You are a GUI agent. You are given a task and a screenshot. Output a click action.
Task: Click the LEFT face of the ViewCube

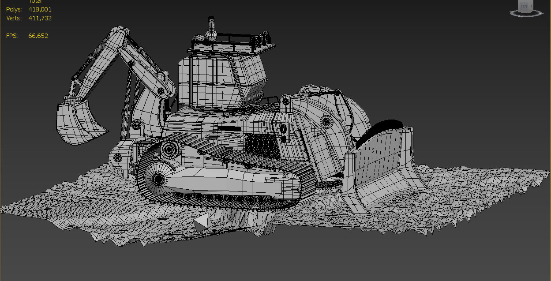[524, 6]
